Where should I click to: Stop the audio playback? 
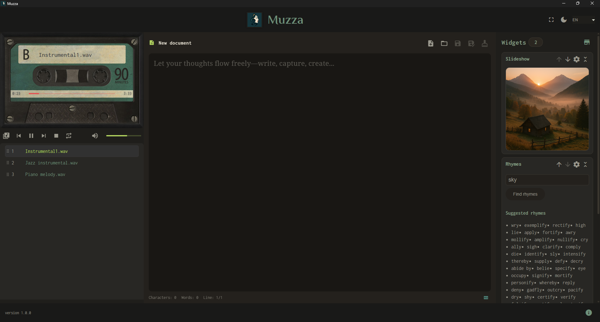(x=56, y=136)
